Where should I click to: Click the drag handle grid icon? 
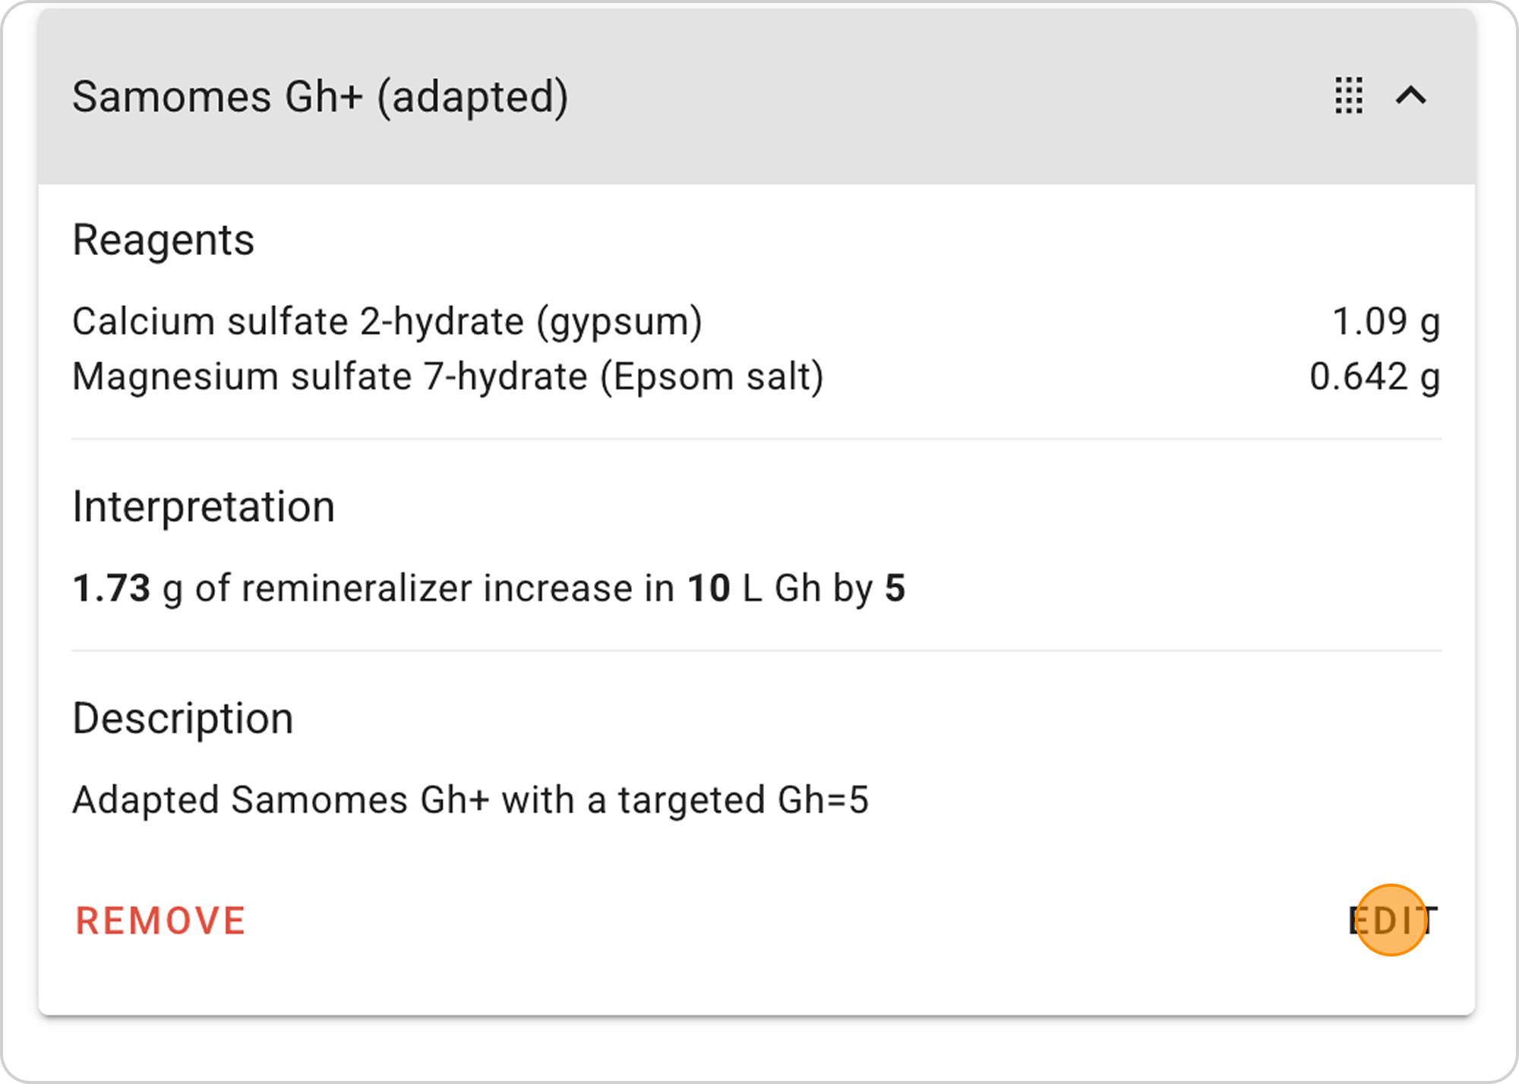[x=1349, y=96]
